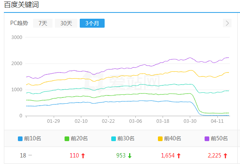The height and width of the screenshot is (168, 240).
Task: Click the 953 value under 前30名
Action: click(121, 156)
